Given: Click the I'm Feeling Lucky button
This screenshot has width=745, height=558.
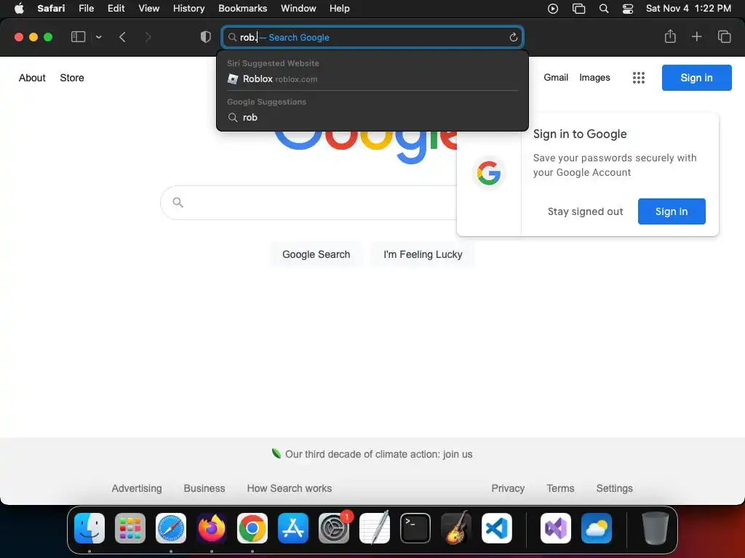Looking at the screenshot, I should coord(423,254).
